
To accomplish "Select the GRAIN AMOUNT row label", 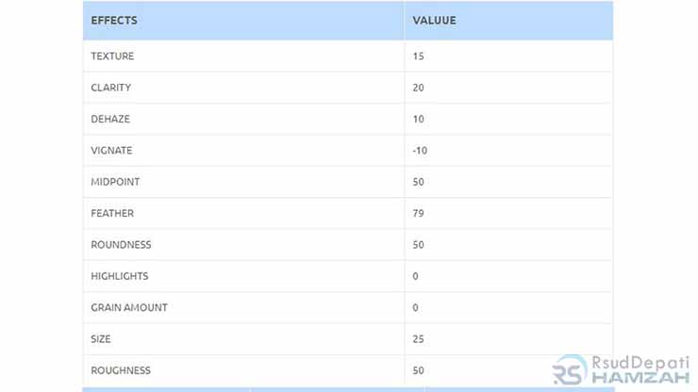I will point(129,307).
